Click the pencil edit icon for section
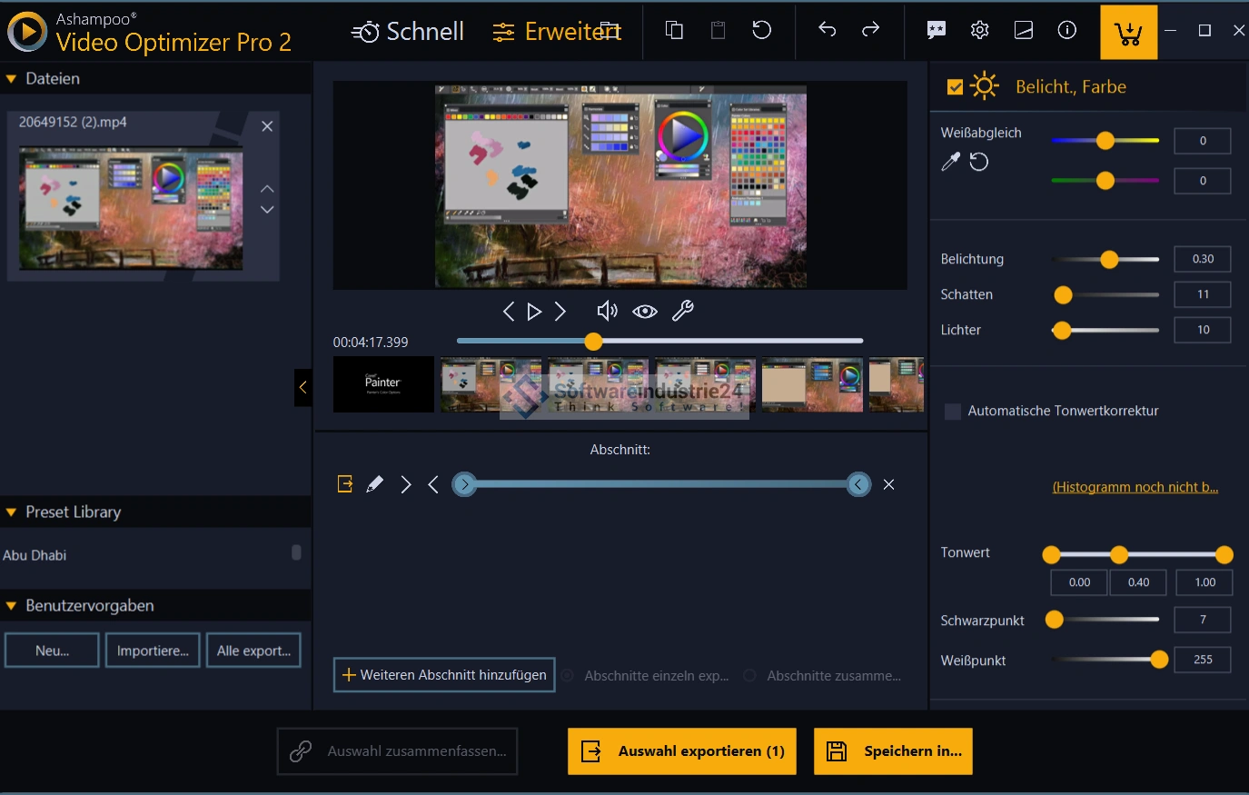Image resolution: width=1249 pixels, height=795 pixels. (x=374, y=484)
